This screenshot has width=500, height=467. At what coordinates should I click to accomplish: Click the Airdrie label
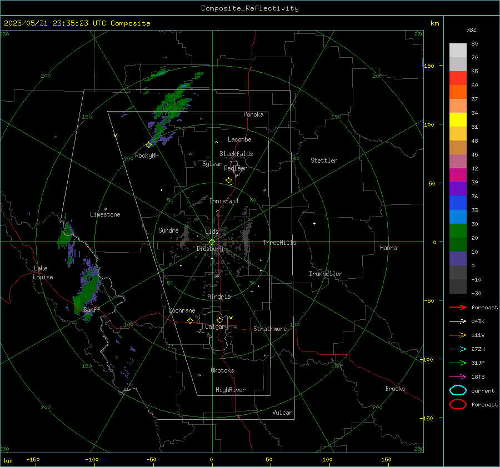pos(219,297)
